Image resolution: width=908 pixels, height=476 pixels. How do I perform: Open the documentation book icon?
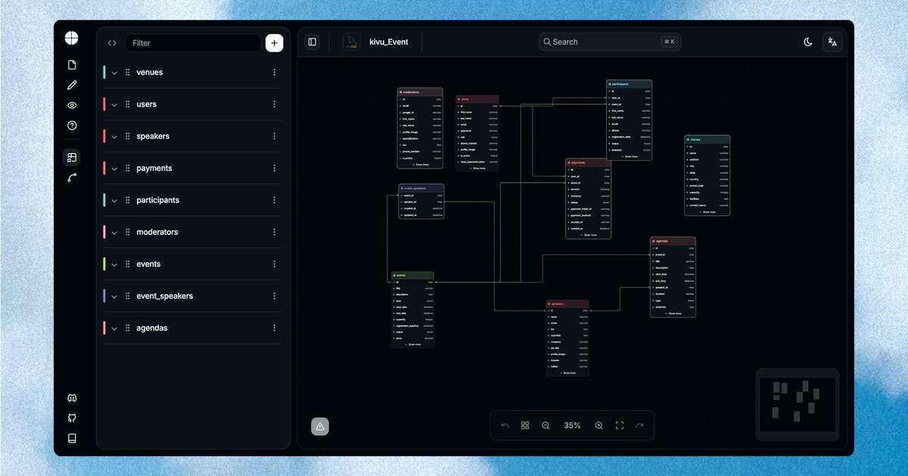[x=72, y=438]
